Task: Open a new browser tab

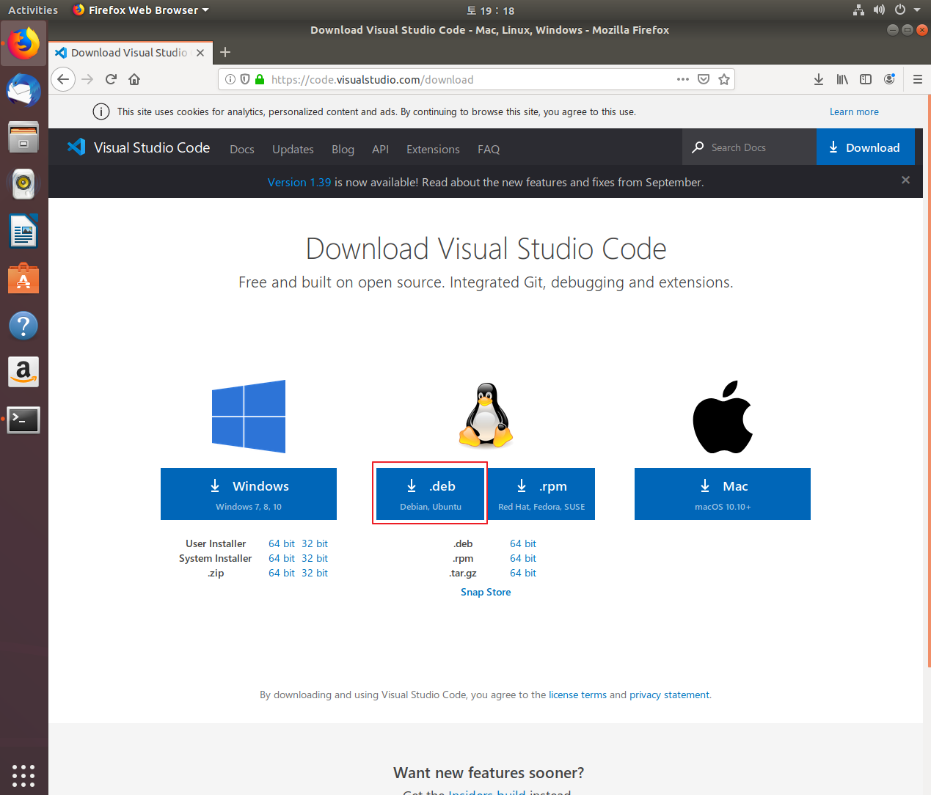Action: [225, 52]
